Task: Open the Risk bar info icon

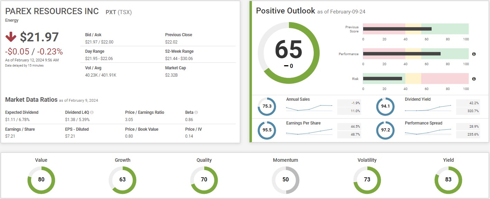Action: click(474, 79)
